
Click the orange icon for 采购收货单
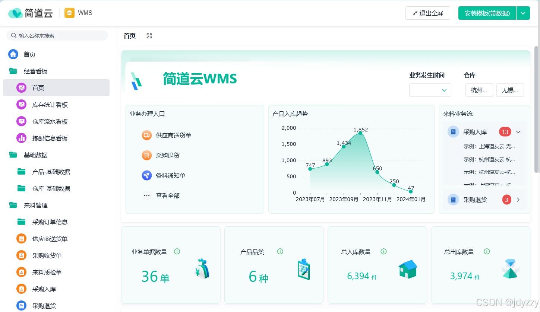pyautogui.click(x=22, y=255)
